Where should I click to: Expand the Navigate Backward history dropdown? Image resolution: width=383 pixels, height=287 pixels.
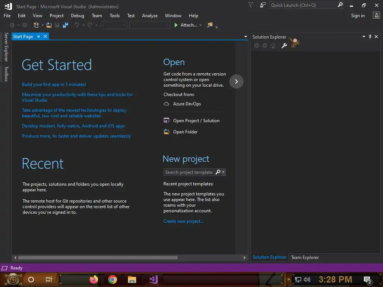[x=18, y=25]
